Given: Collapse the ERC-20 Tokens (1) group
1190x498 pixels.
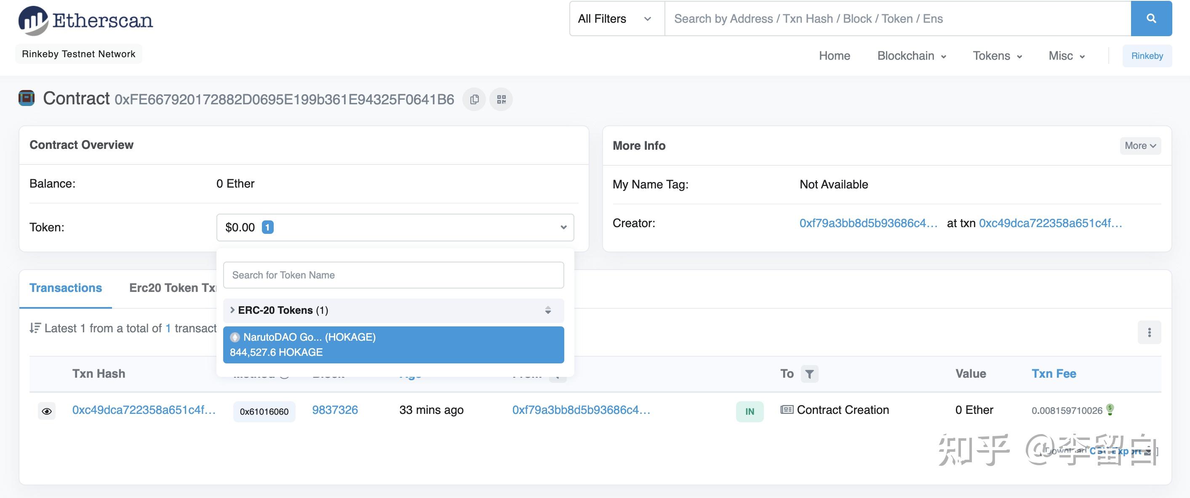Looking at the screenshot, I should [277, 310].
